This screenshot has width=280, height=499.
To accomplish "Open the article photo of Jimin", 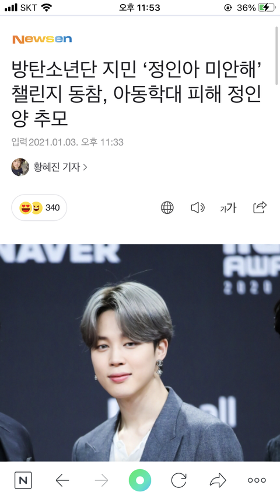I will [x=140, y=352].
